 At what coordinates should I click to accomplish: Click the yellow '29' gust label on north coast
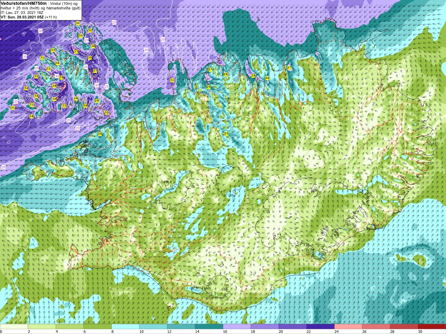pyautogui.click(x=253, y=75)
